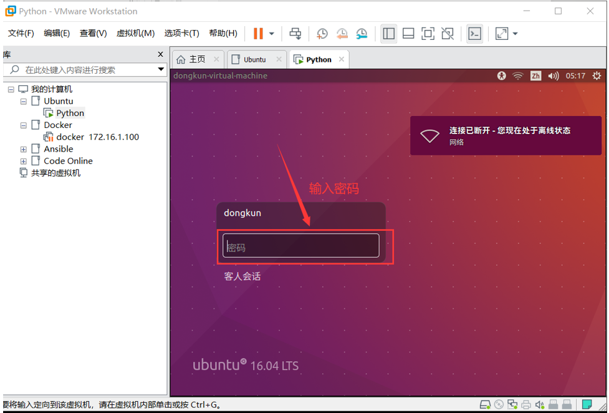Open the Snapshot Manager
Image resolution: width=609 pixels, height=413 pixels.
pyautogui.click(x=362, y=34)
